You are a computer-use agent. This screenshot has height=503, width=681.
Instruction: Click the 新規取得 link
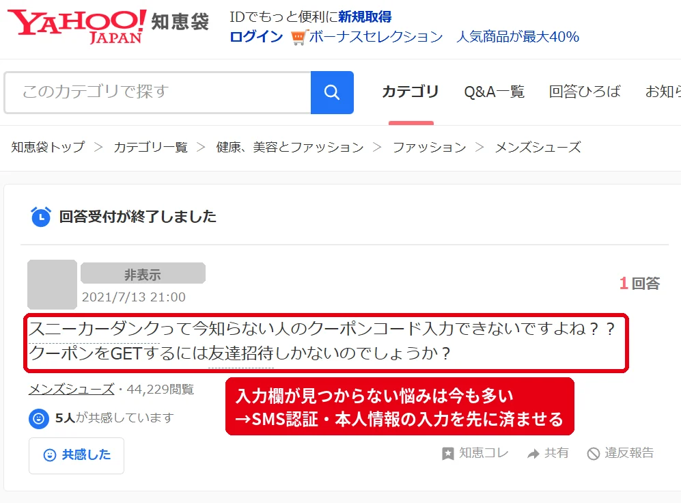[365, 17]
